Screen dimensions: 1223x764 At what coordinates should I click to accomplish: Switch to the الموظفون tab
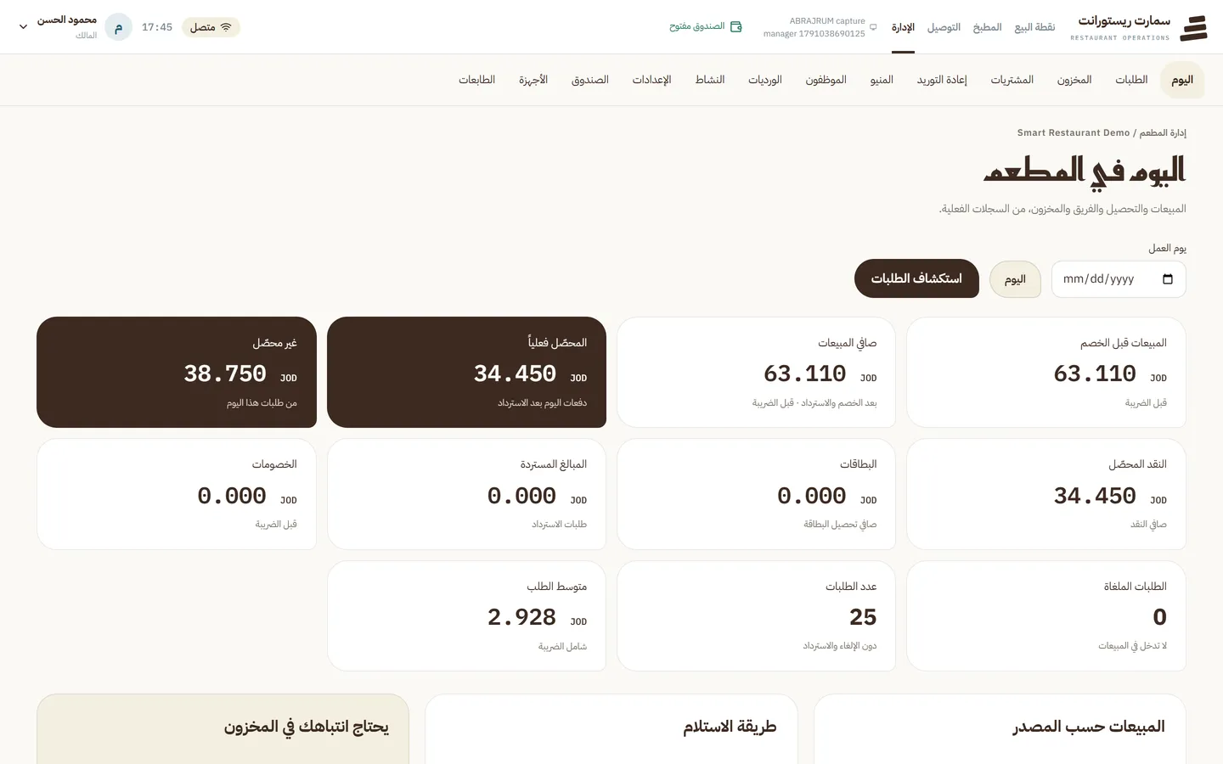(x=826, y=80)
